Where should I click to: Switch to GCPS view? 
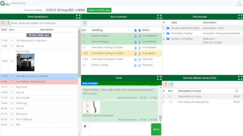pos(99,10)
